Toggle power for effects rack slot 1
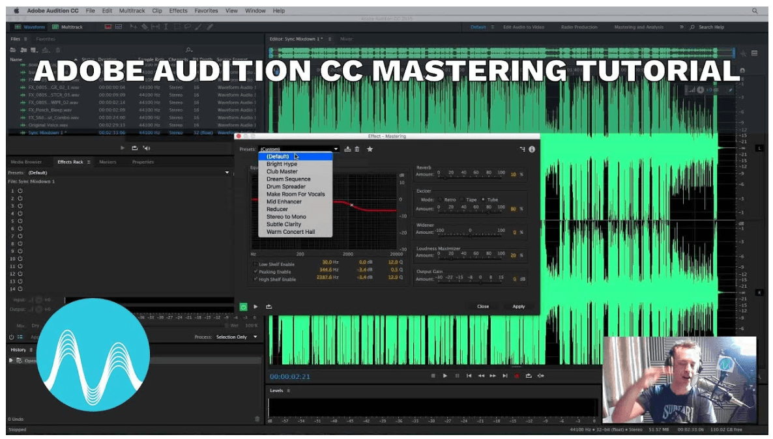773x439 pixels. [20, 191]
